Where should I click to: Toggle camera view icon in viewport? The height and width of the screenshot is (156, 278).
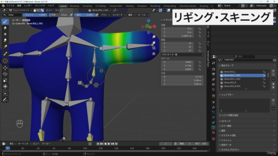[x=154, y=48]
